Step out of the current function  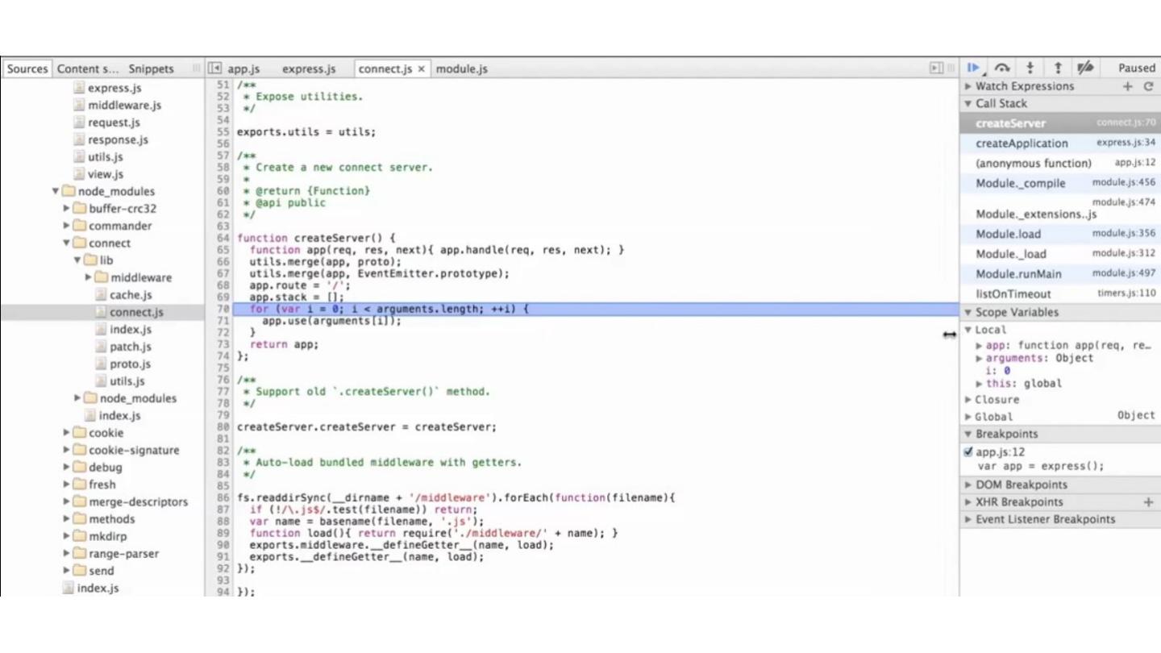coord(1058,69)
